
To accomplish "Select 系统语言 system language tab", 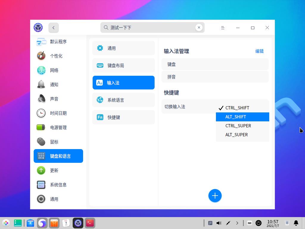I will pos(124,100).
